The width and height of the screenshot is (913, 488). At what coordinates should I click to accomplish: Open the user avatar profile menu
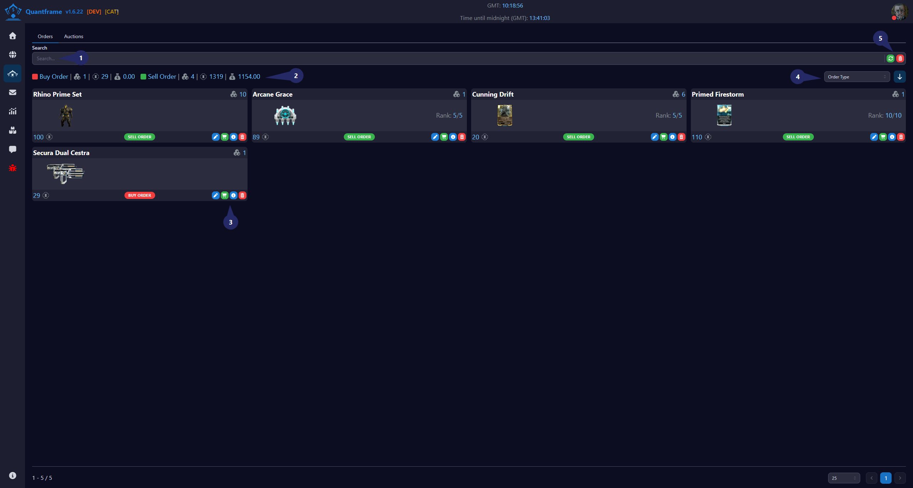tap(899, 12)
